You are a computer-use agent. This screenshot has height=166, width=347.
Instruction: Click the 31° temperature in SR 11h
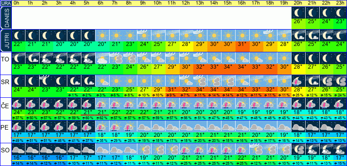pyautogui.click(x=172, y=90)
